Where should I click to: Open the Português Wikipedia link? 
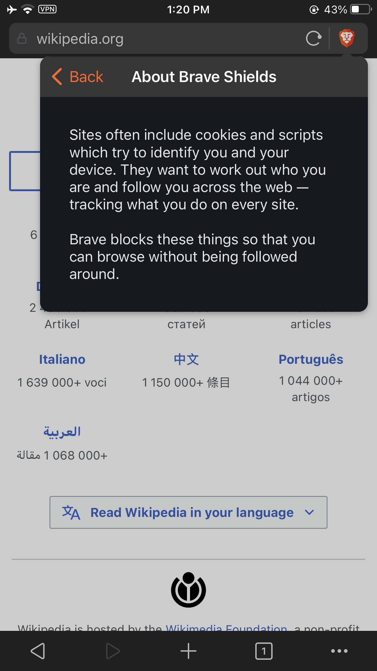point(311,359)
